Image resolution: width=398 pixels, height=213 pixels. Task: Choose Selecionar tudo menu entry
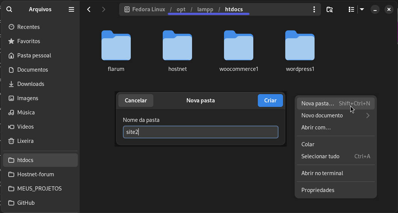tap(336, 156)
